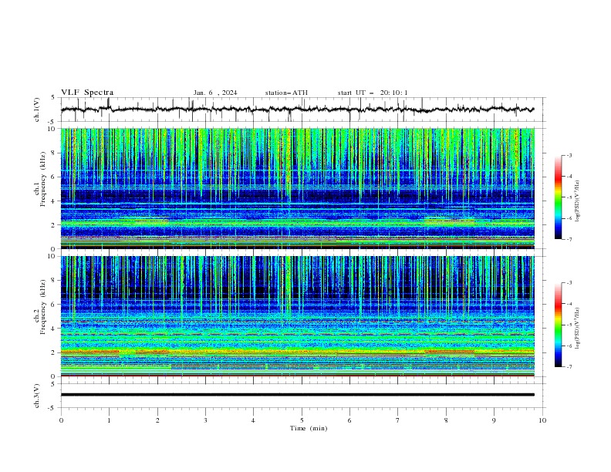
Task: Click time axis tick label "8"
Action: (446, 420)
